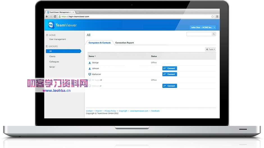Open the Copyright footer link
This screenshot has height=148, width=264.
(x=123, y=111)
